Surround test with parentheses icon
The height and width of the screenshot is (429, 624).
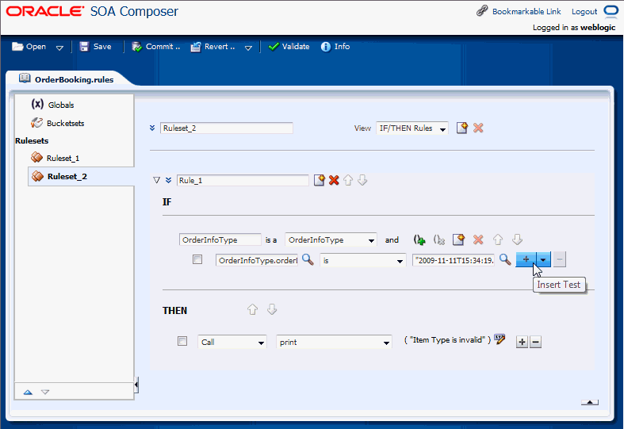pyautogui.click(x=419, y=239)
